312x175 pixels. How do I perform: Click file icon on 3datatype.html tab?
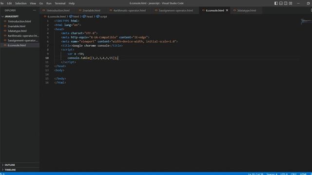point(234,10)
